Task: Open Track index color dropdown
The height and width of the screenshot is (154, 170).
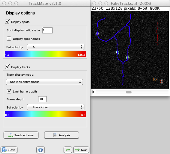Action: pyautogui.click(x=56, y=107)
